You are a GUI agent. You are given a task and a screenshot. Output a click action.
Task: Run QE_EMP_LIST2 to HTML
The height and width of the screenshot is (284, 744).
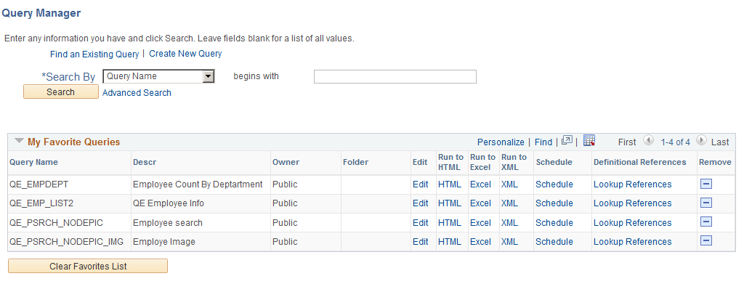coord(449,203)
